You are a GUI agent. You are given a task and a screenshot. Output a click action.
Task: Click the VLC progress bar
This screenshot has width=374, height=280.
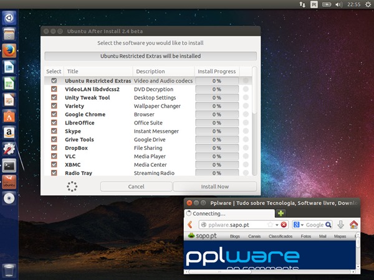(217, 156)
